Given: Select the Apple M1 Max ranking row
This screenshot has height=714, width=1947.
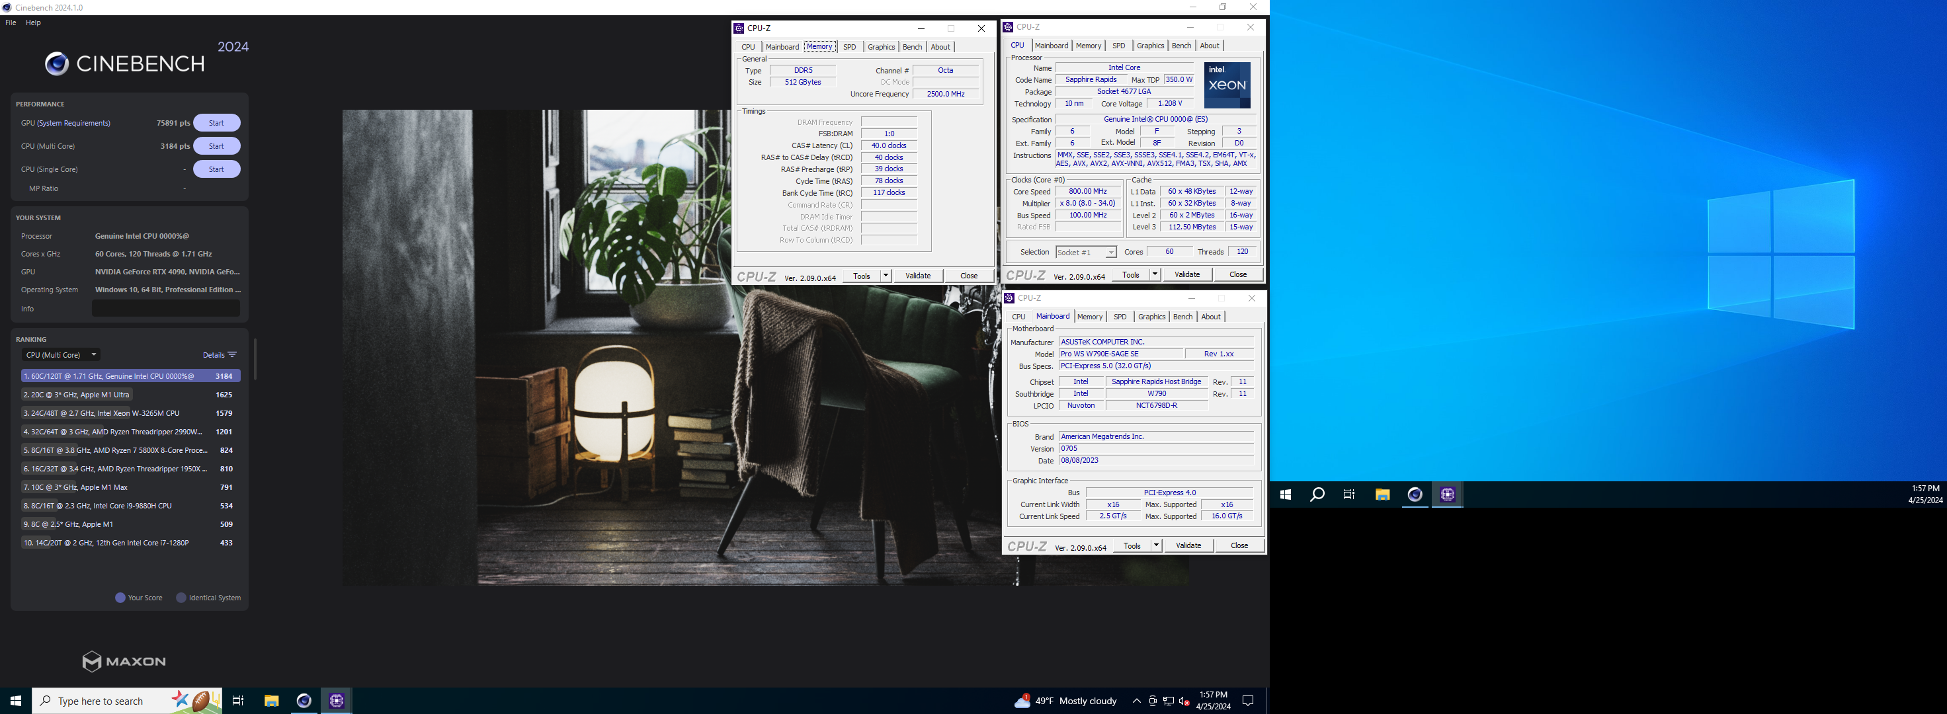Looking at the screenshot, I should 131,487.
